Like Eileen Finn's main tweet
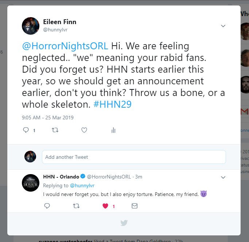This screenshot has width=249, height=242. point(84,130)
